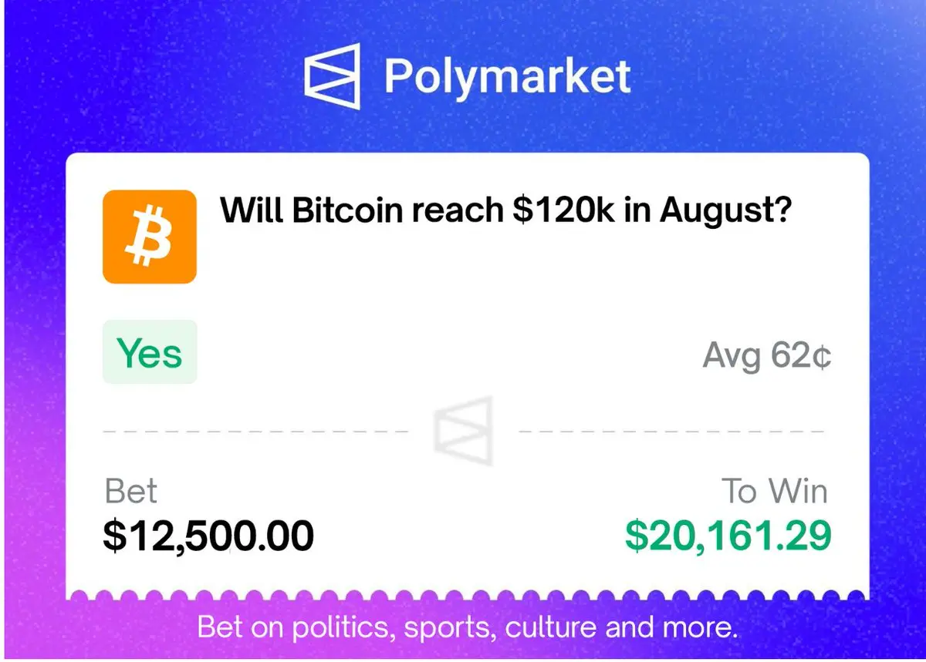Click the faded Polymarket watermark logo
Viewport: 926px width, 662px height.
pyautogui.click(x=463, y=432)
